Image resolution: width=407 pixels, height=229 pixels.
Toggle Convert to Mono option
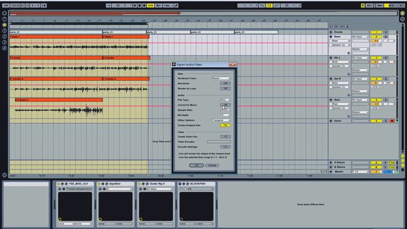point(225,105)
